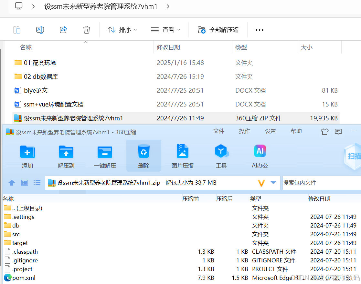
Task: Select the 设ssm未来新型养老院管理系统7vhm1 ZIP file row
Action: click(x=176, y=118)
